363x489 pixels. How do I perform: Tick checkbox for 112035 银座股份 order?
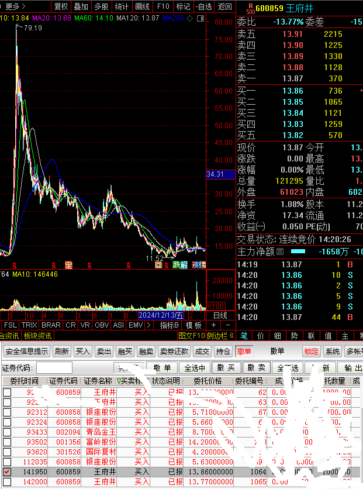click(x=7, y=462)
